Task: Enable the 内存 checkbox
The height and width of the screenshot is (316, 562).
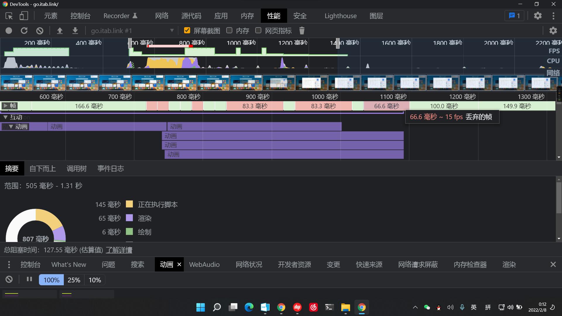Action: tap(229, 30)
